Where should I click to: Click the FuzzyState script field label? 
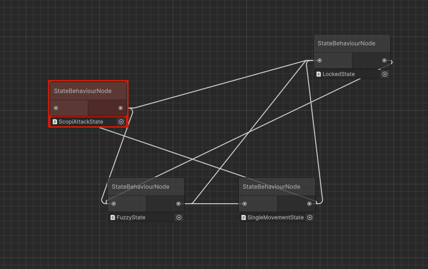131,217
